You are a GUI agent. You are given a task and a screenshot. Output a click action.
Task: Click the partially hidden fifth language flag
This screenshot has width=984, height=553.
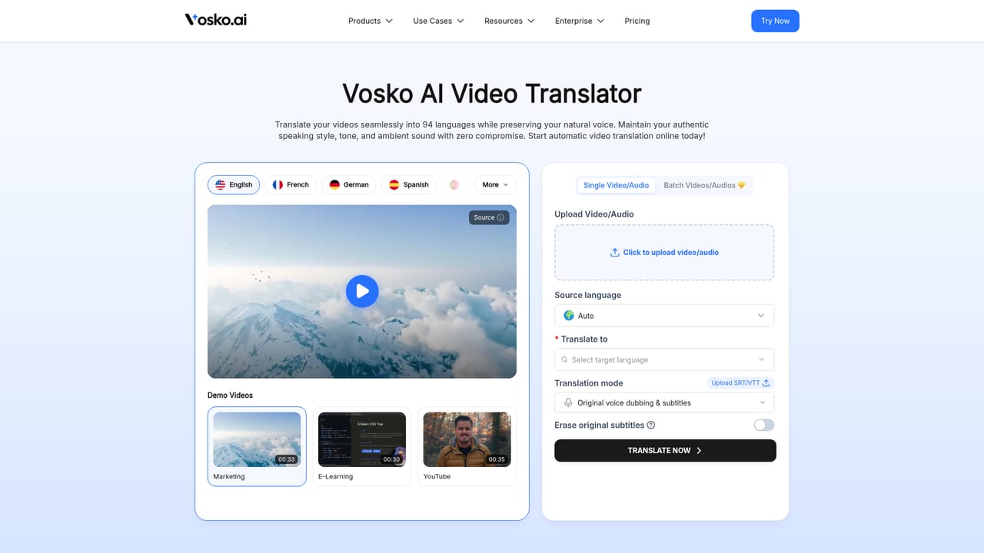click(x=454, y=184)
